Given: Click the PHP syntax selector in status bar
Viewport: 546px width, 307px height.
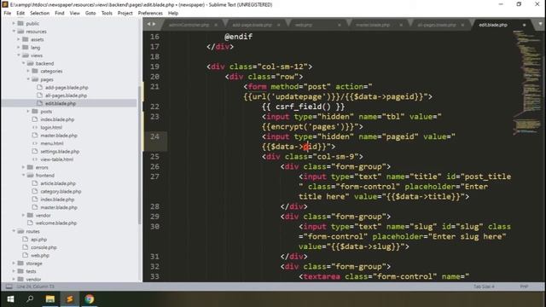Looking at the screenshot, I should [x=524, y=287].
